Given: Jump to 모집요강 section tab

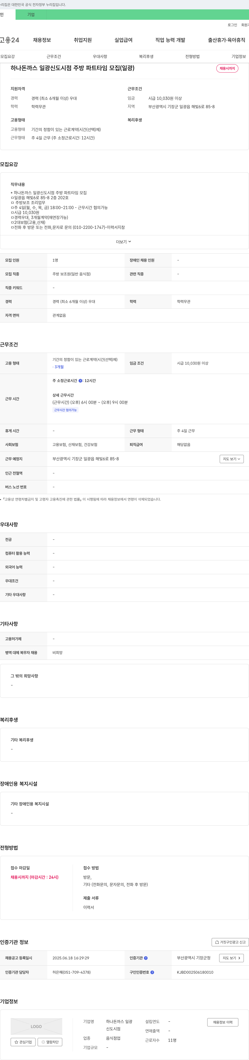Looking at the screenshot, I should tap(7, 56).
